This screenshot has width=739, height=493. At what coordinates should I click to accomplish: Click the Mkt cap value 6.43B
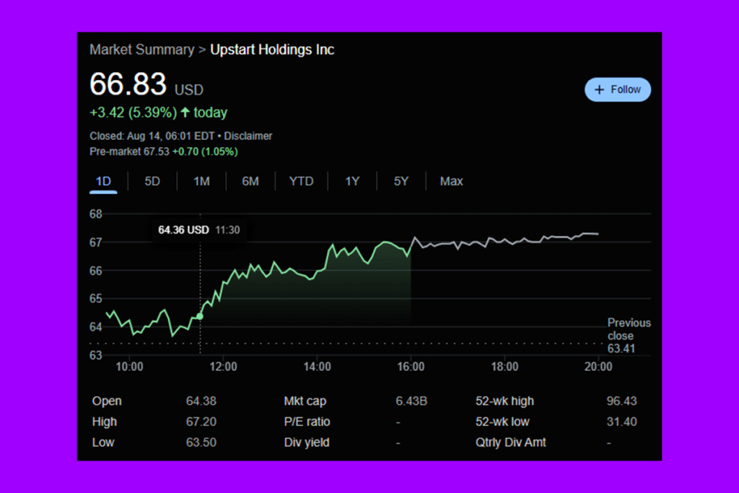(x=411, y=401)
